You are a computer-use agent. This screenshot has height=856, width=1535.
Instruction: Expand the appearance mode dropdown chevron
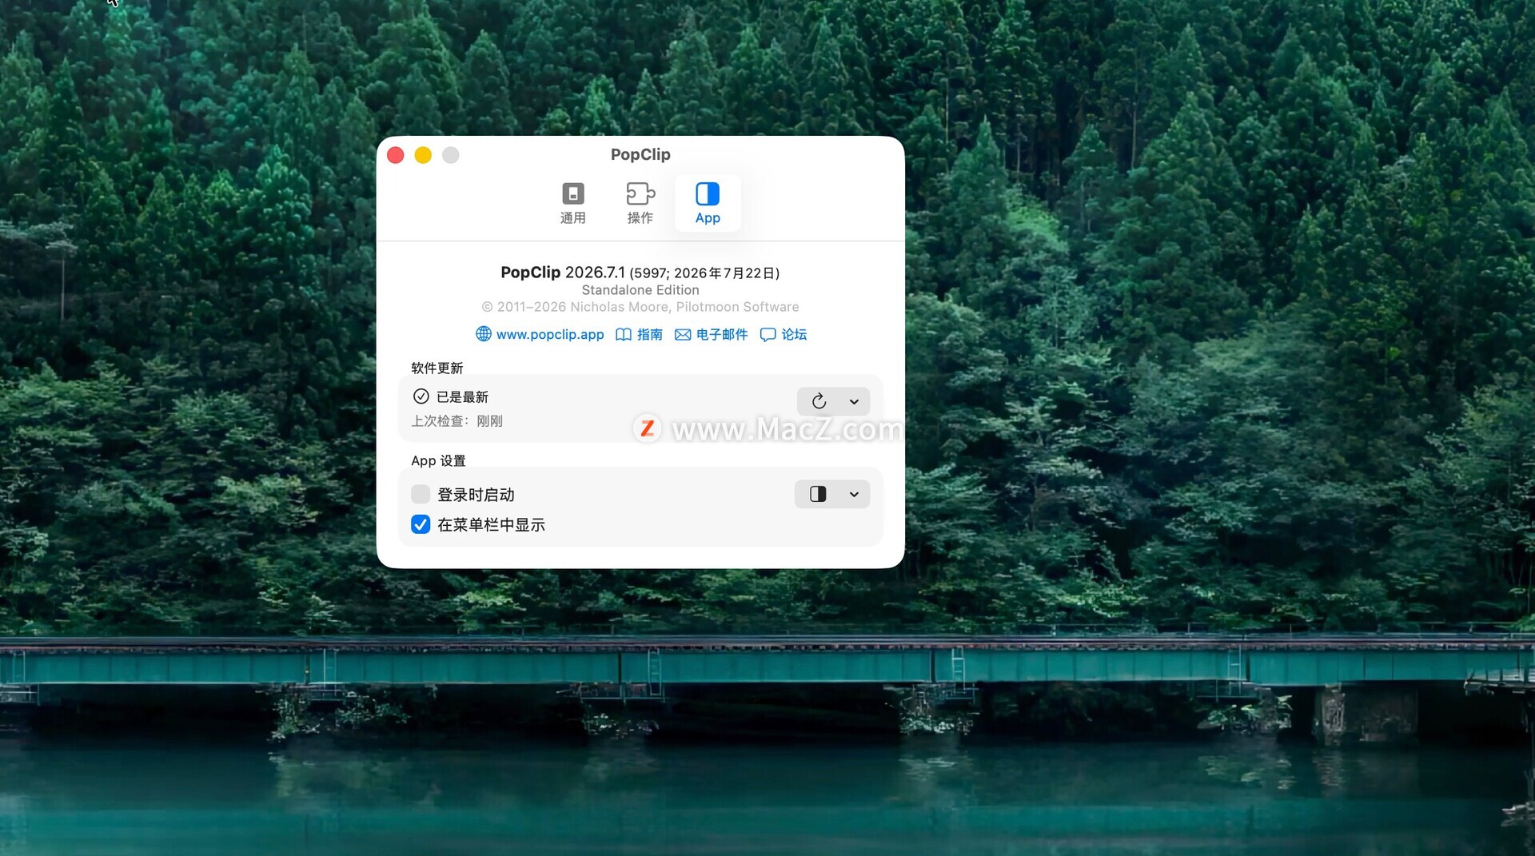854,494
